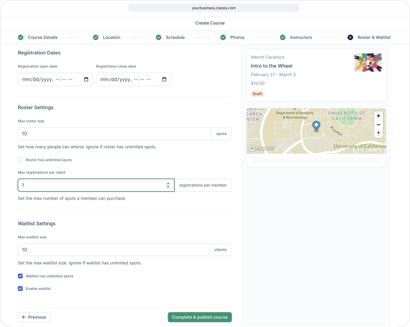Screen dimensions: 410x327
Task: Click the check icon next to Photos
Action: (x=223, y=37)
